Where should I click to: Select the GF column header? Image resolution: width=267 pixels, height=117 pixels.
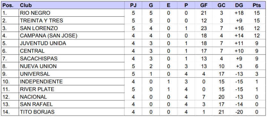(x=204, y=5)
